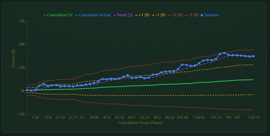The width and height of the screenshot is (270, 136).
Task: Click the yellow +1 SD legend marker
Action: [x=137, y=15]
